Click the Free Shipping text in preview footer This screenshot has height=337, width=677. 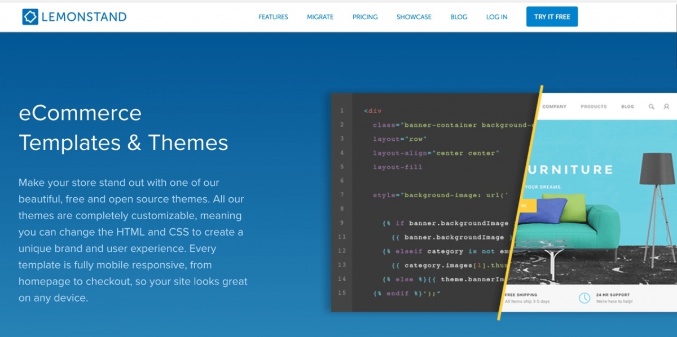pos(521,295)
